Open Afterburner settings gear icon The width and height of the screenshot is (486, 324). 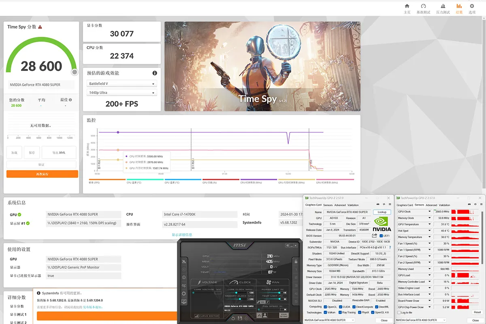coord(184,294)
